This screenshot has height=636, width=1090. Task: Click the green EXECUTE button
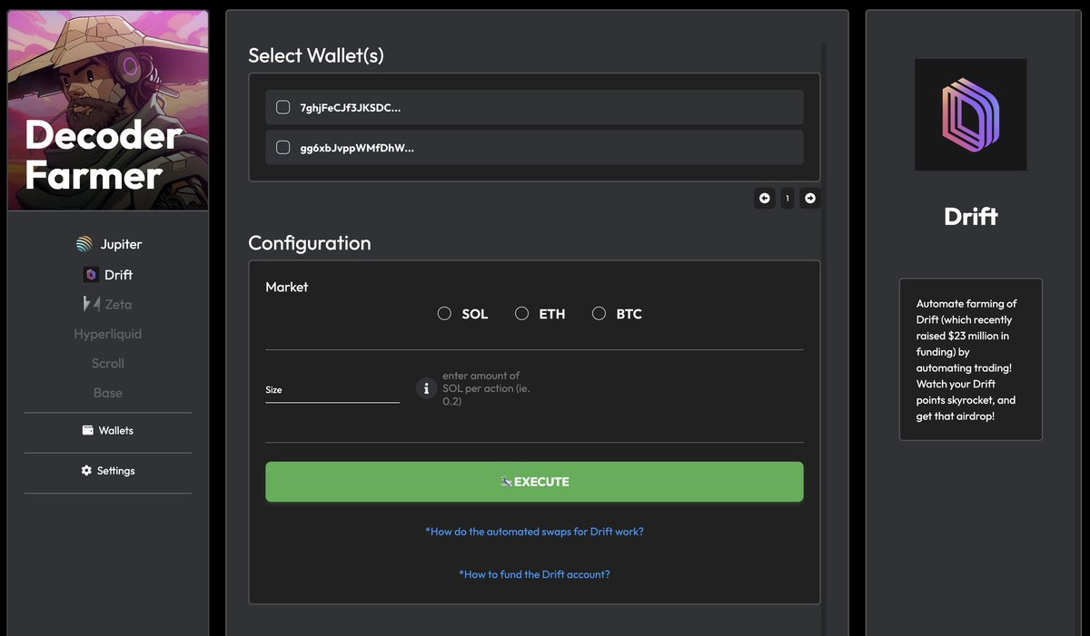click(534, 482)
